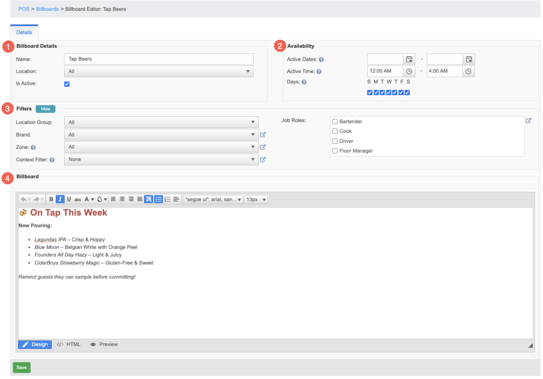Click the Active Dates end date field
This screenshot has width=543, height=379.
445,60
